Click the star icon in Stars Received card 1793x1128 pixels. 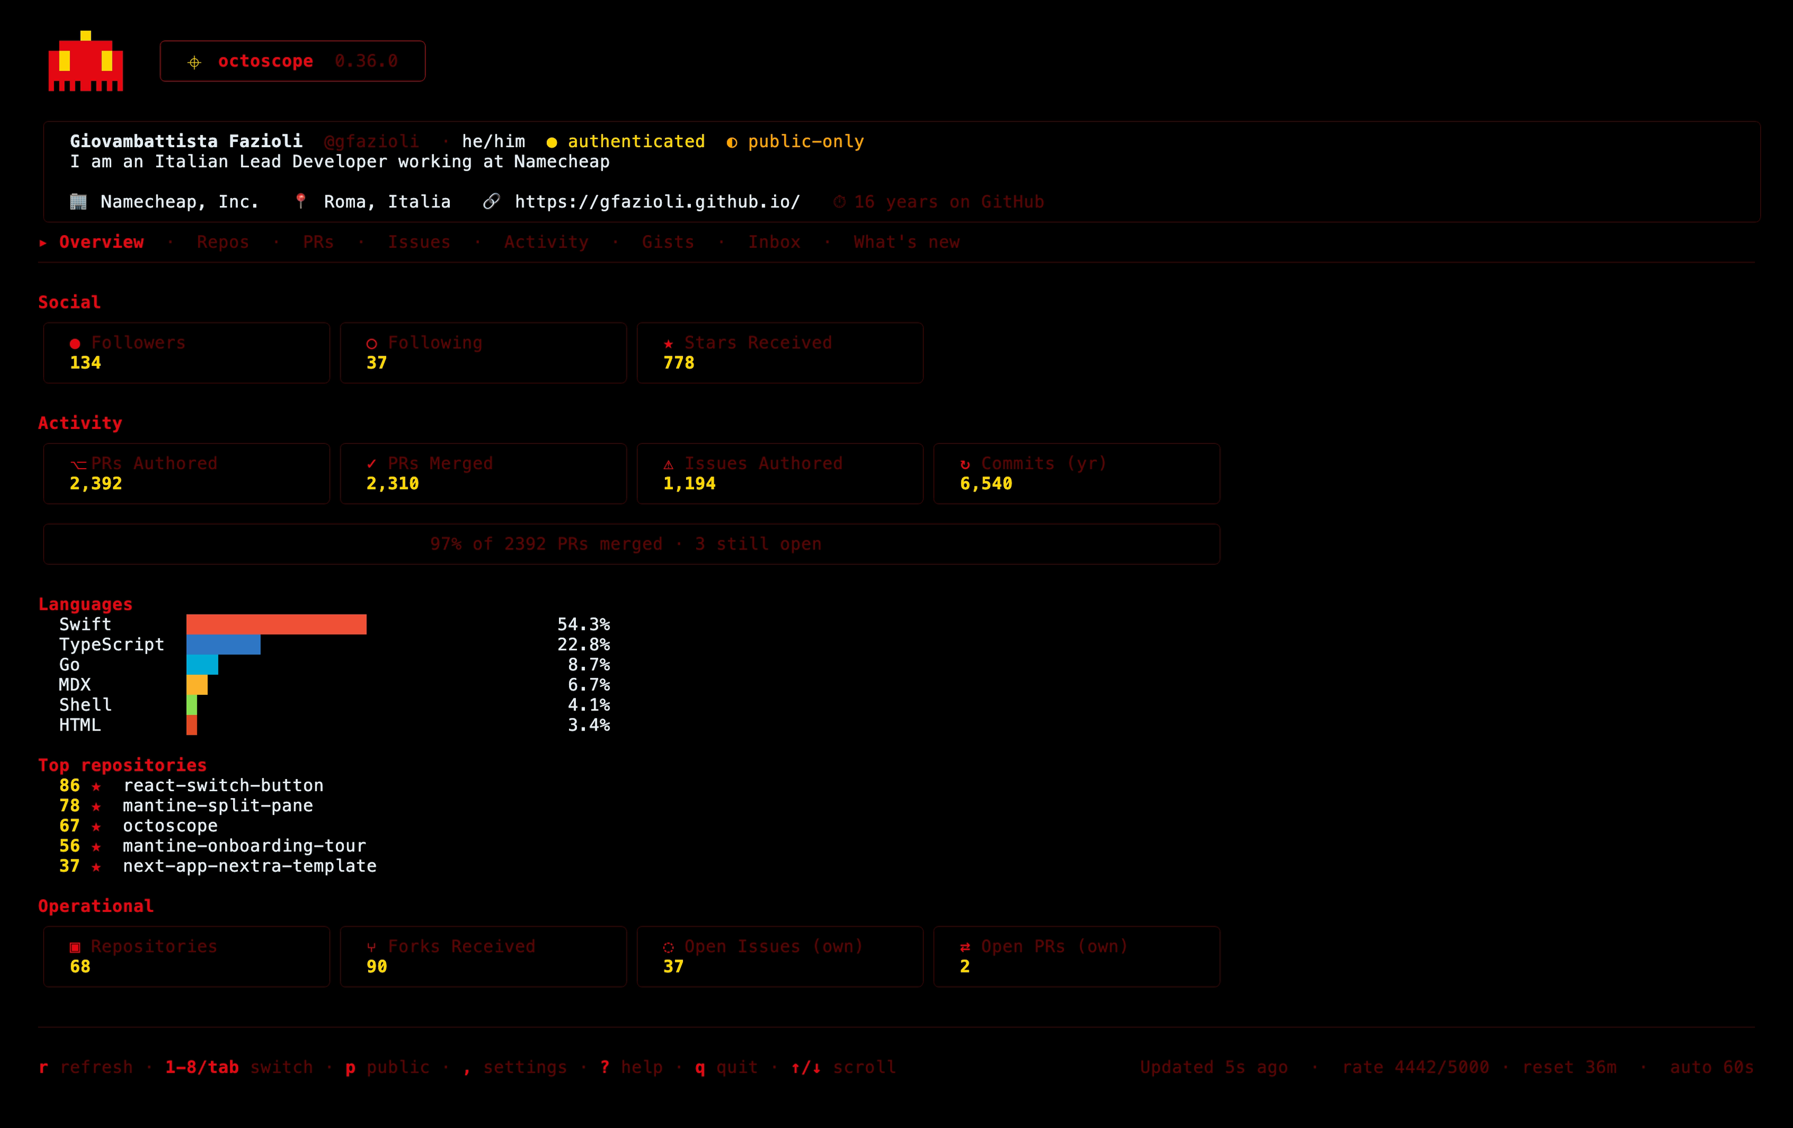click(669, 343)
